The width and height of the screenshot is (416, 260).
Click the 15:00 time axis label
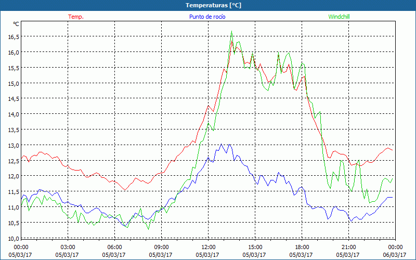(x=255, y=248)
